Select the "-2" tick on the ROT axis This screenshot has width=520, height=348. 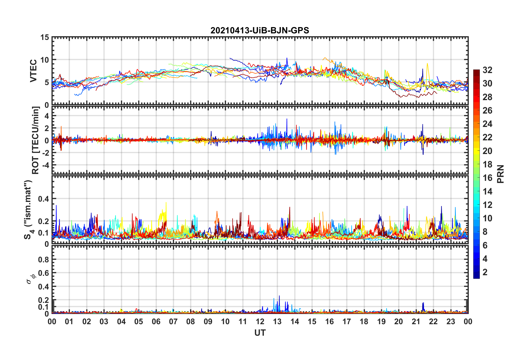coord(46,153)
